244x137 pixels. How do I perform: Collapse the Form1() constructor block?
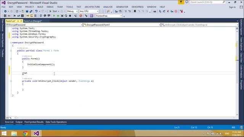pyautogui.click(x=11, y=59)
